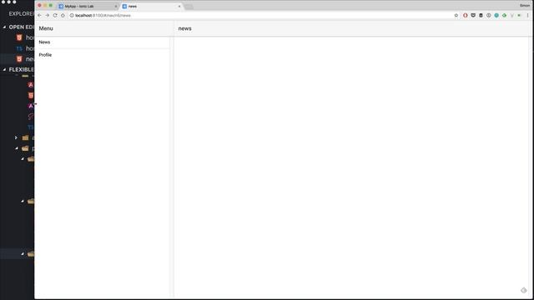Click the red Opera-style extension icon
Viewport: 534px width, 300px height.
click(x=466, y=15)
